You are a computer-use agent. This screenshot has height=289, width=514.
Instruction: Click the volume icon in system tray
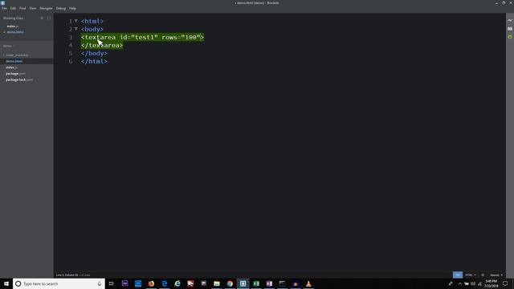click(x=473, y=283)
